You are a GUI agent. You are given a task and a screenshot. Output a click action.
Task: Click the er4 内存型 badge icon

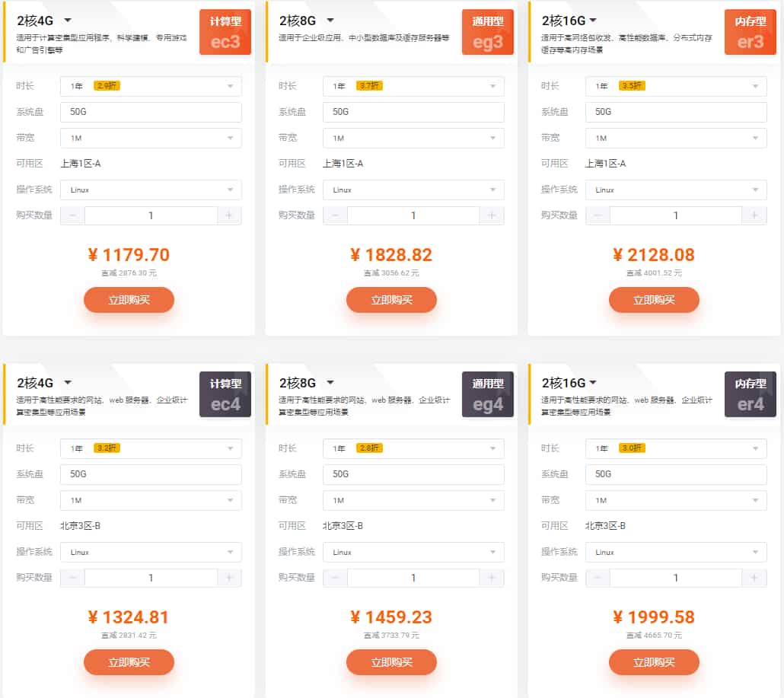point(751,394)
